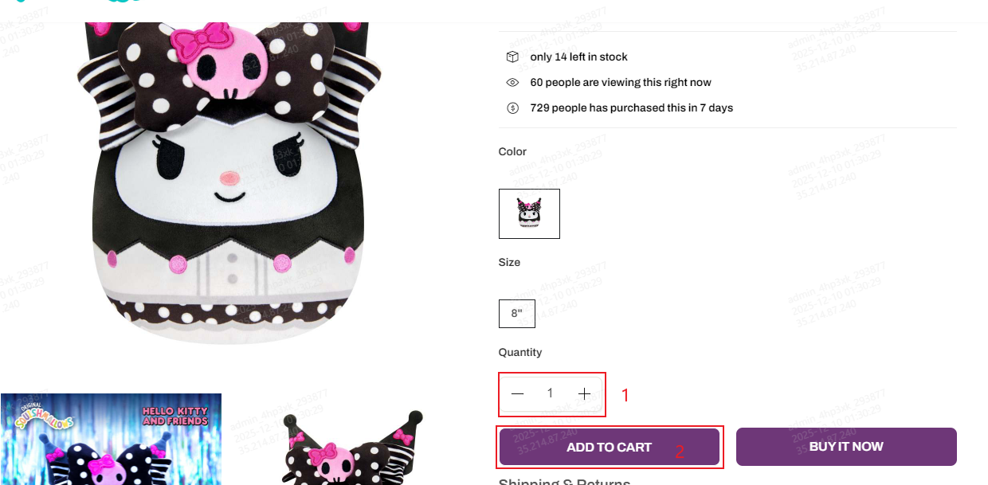988x485 pixels.
Task: Click the Quantity label
Action: click(x=519, y=352)
